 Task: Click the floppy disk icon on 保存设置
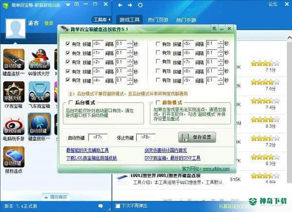pyautogui.click(x=184, y=137)
